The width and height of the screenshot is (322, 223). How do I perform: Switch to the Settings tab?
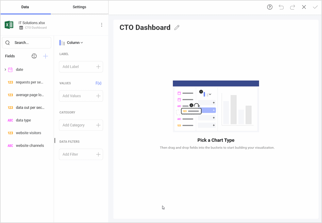point(79,7)
